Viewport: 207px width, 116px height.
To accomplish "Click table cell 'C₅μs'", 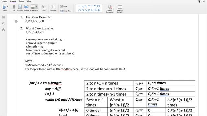I will (139, 110).
